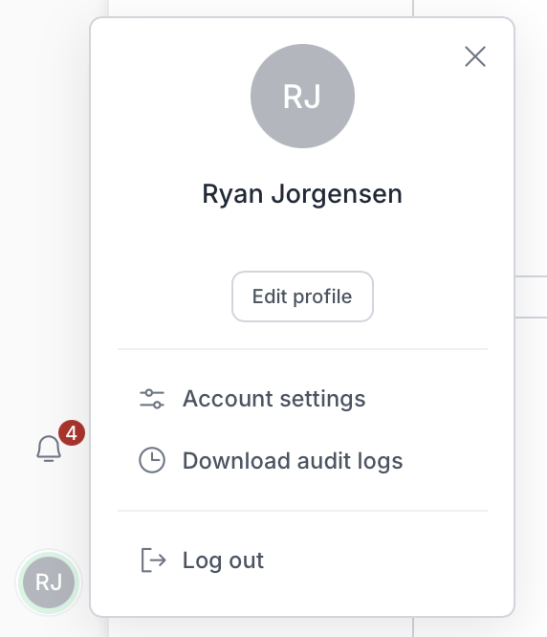Click the small RJ avatar with green ring
This screenshot has height=637, width=547.
[49, 582]
